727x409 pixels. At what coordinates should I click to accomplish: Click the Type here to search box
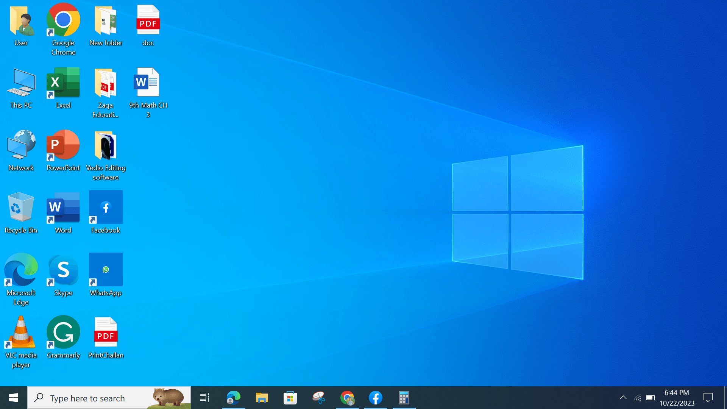[x=109, y=398]
